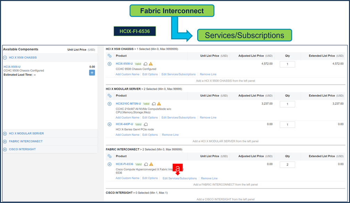This screenshot has height=203, width=350.
Task: Open the HCIX-FI-6536 product link
Action: pos(124,164)
